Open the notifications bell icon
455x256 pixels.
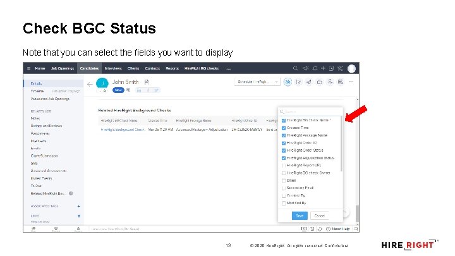pos(315,68)
